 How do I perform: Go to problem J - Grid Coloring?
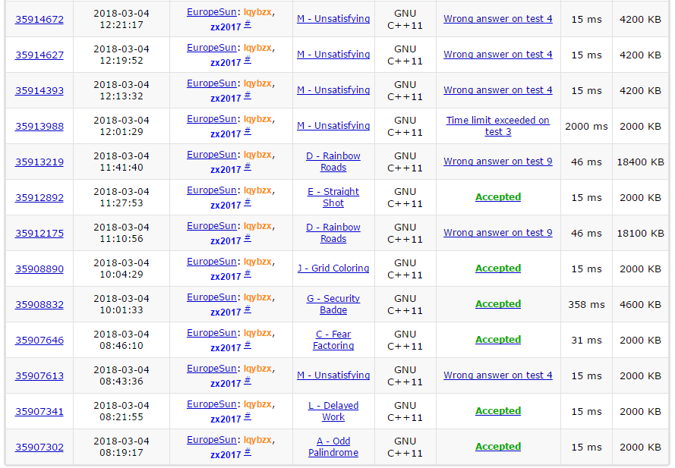(333, 269)
